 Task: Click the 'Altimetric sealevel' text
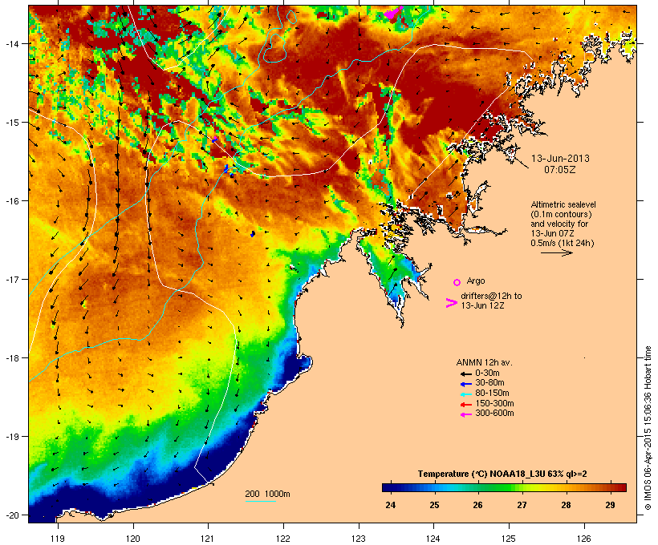click(x=563, y=204)
